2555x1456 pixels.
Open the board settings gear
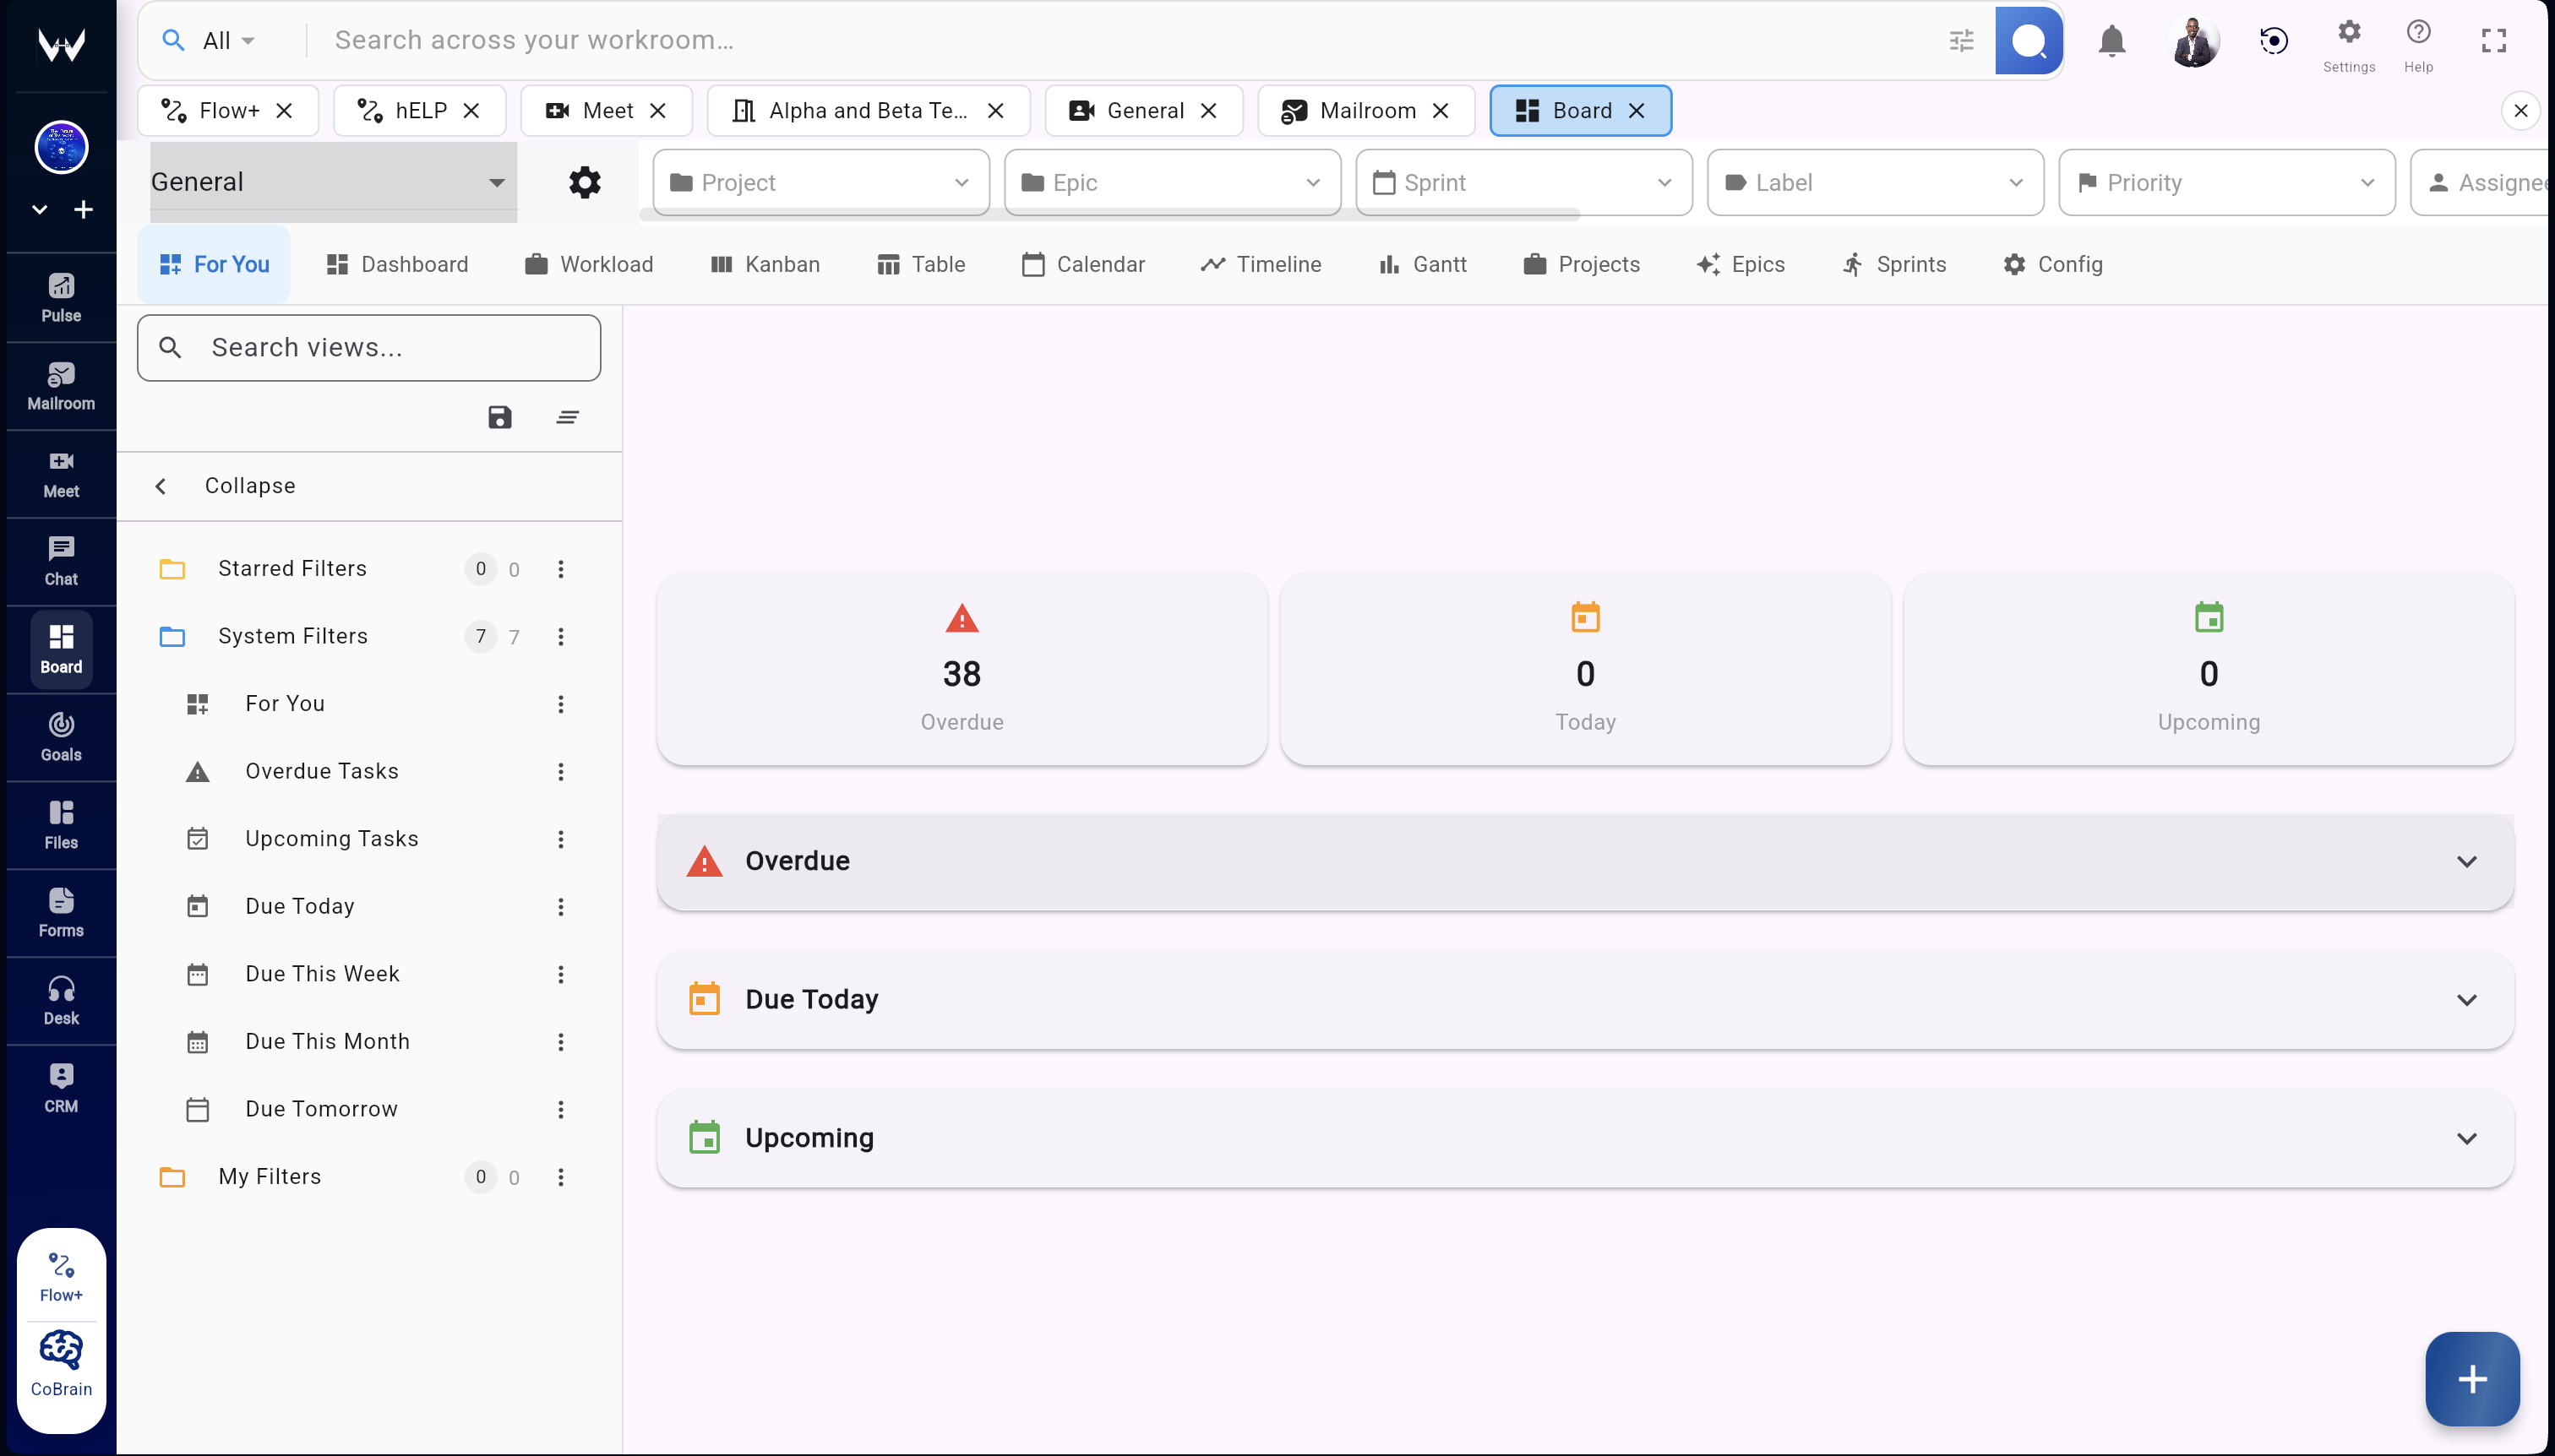point(584,182)
